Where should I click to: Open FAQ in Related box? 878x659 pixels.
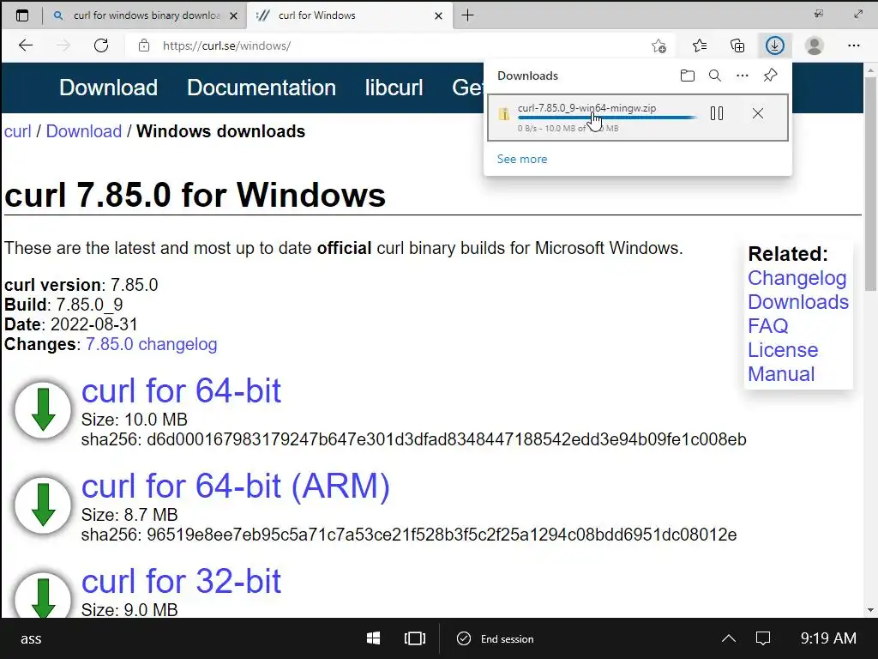768,326
